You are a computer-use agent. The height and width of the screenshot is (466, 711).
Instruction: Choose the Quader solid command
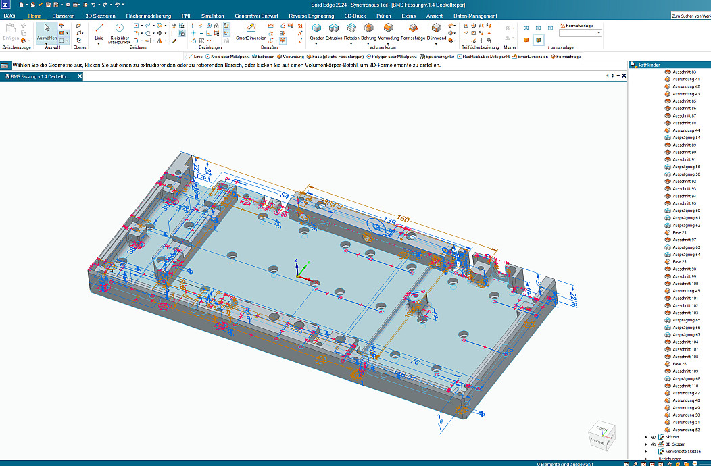tap(316, 30)
